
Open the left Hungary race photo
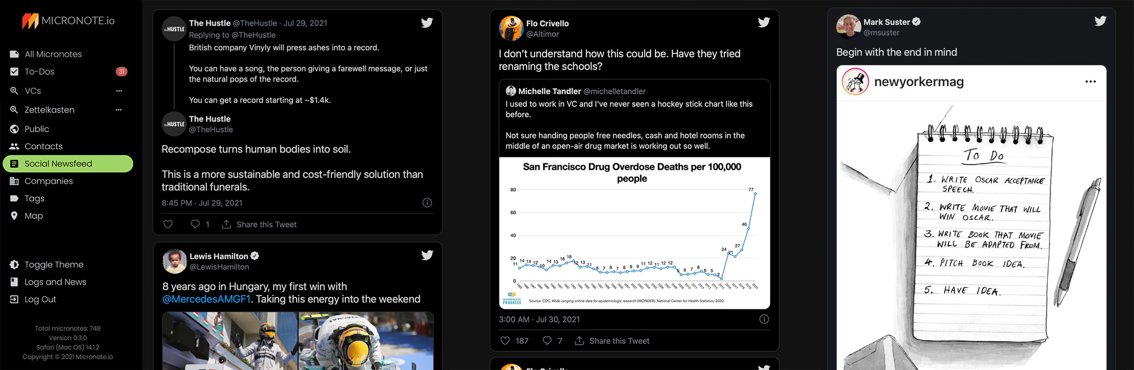pos(230,341)
